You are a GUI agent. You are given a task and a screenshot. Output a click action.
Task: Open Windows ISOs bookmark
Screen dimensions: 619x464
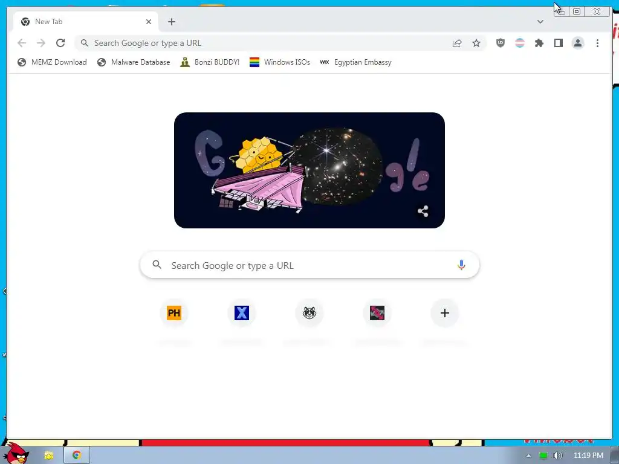[x=280, y=62]
